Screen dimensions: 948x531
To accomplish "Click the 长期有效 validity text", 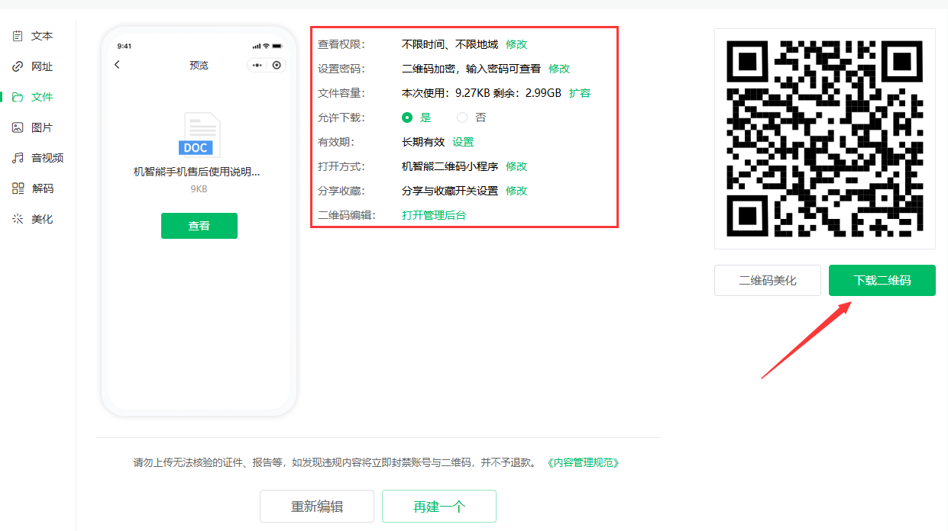I will click(423, 142).
